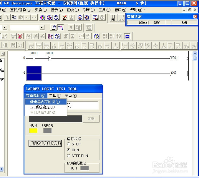Select the STOP radio button

click(x=69, y=144)
